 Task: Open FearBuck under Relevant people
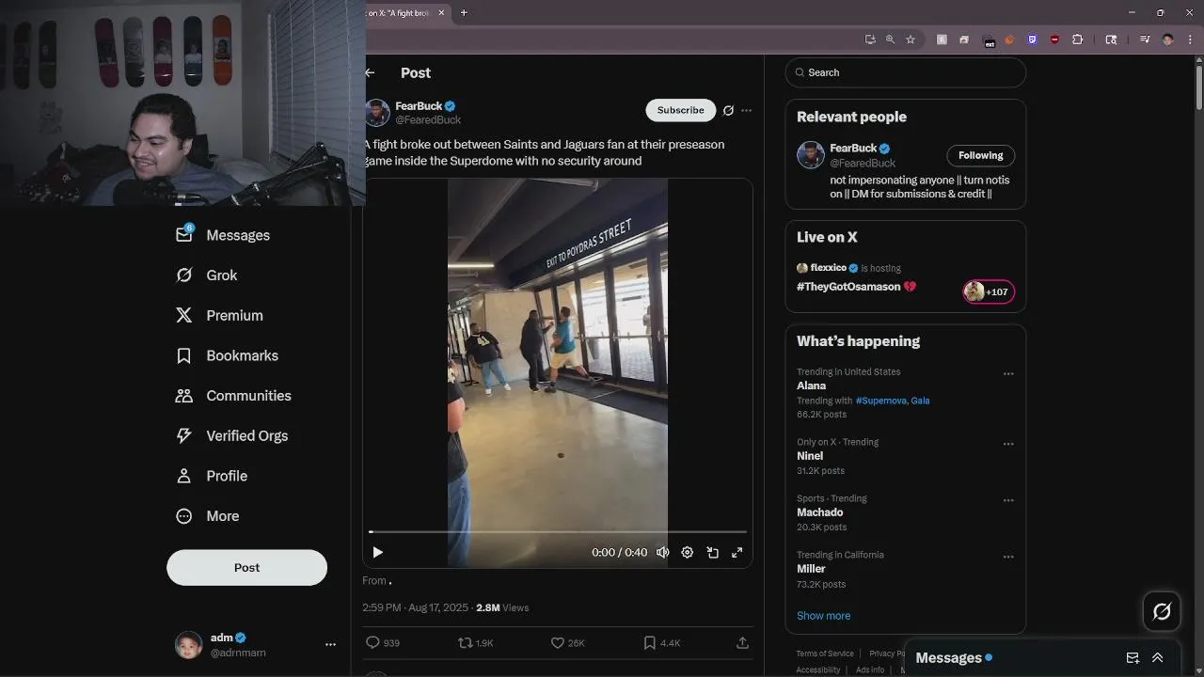click(853, 149)
